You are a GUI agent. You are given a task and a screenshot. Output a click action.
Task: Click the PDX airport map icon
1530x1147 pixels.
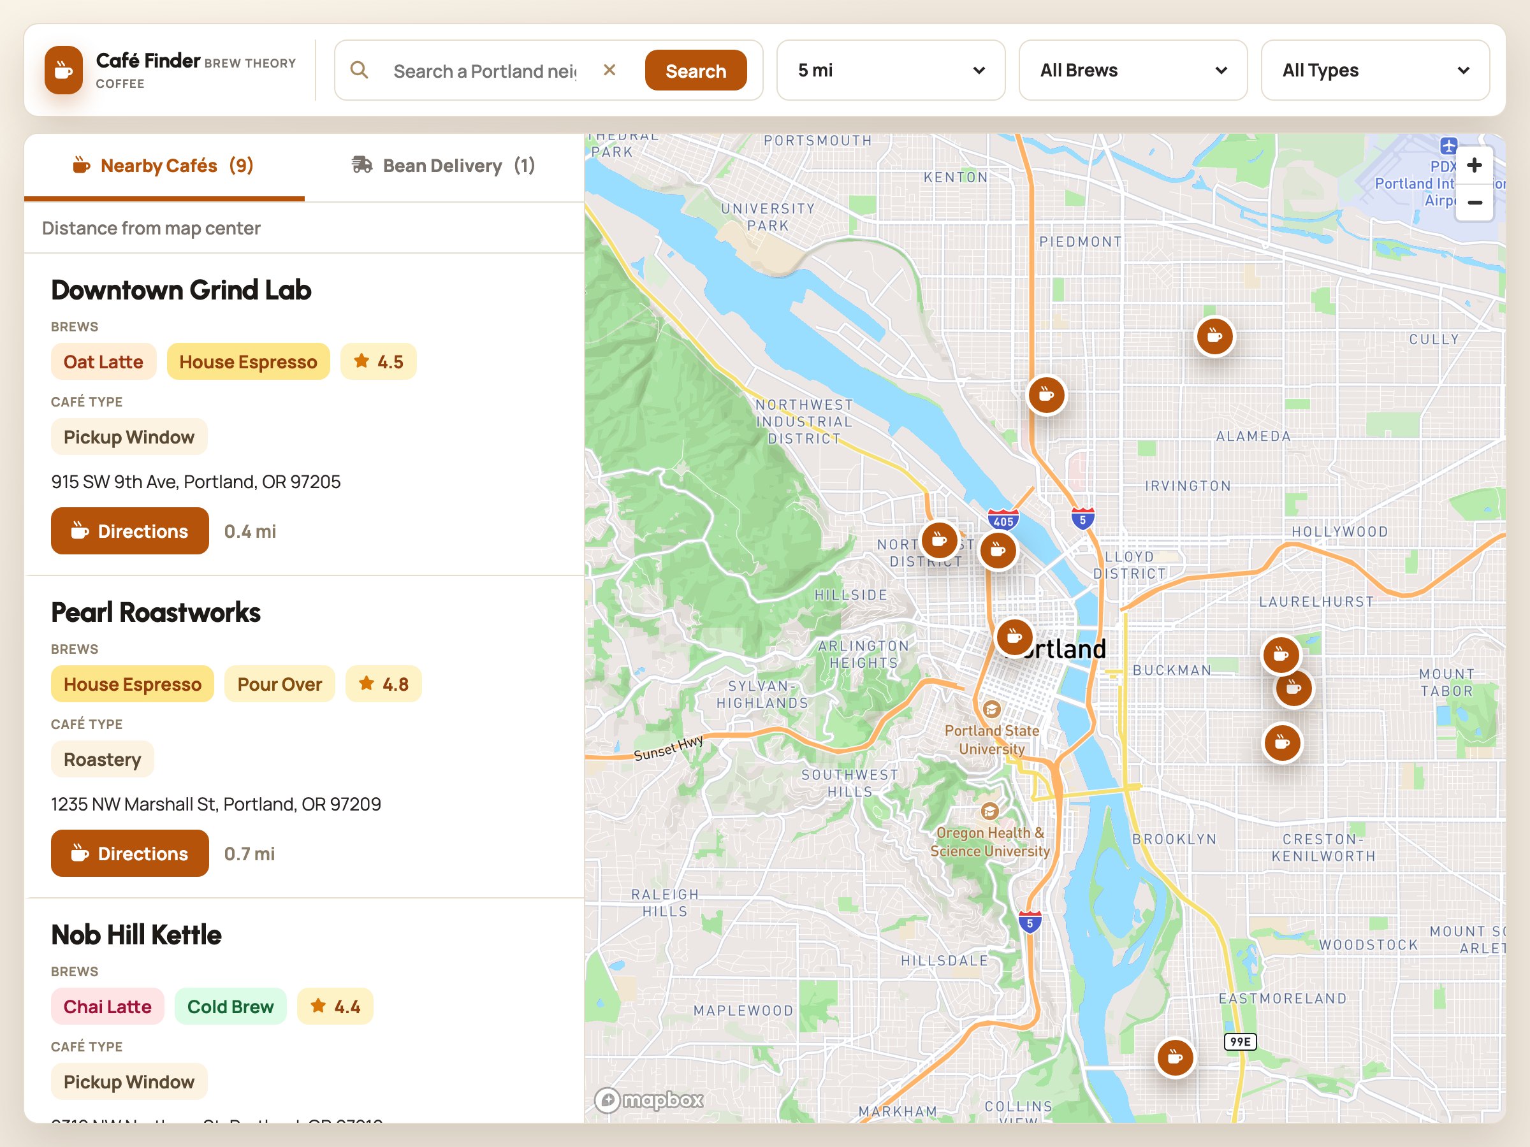1448,146
